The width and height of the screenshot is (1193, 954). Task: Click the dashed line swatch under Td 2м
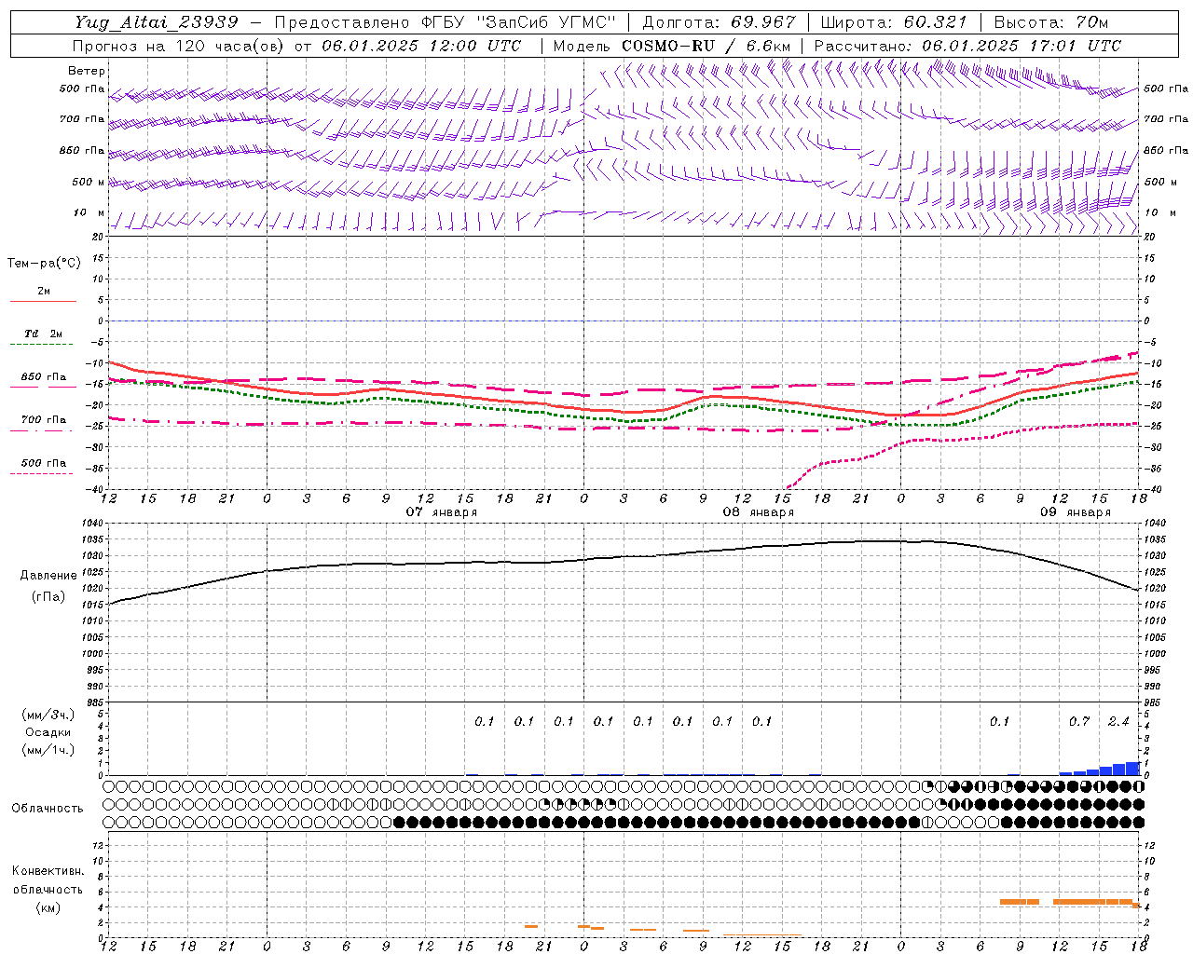(x=43, y=345)
